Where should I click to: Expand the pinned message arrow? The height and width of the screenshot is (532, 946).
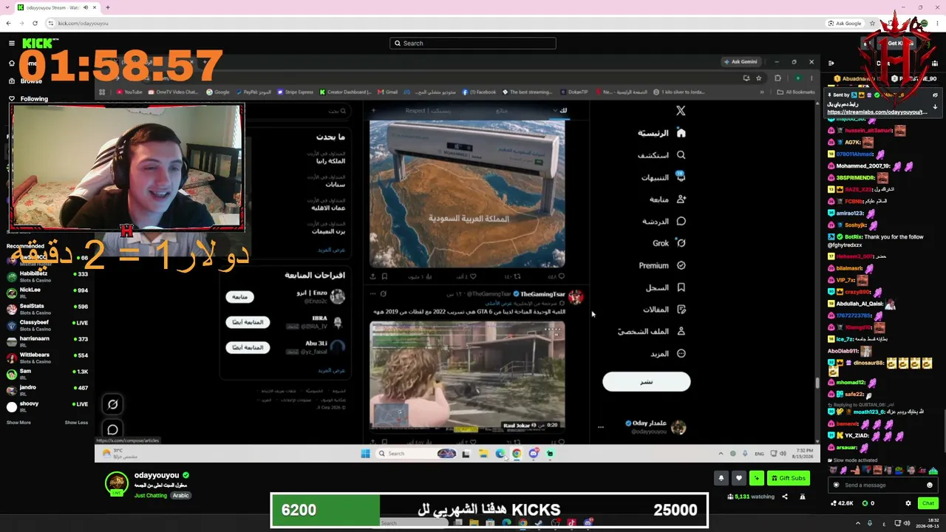(x=935, y=107)
